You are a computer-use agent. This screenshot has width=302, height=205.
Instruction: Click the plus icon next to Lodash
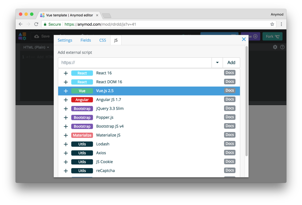coord(66,144)
